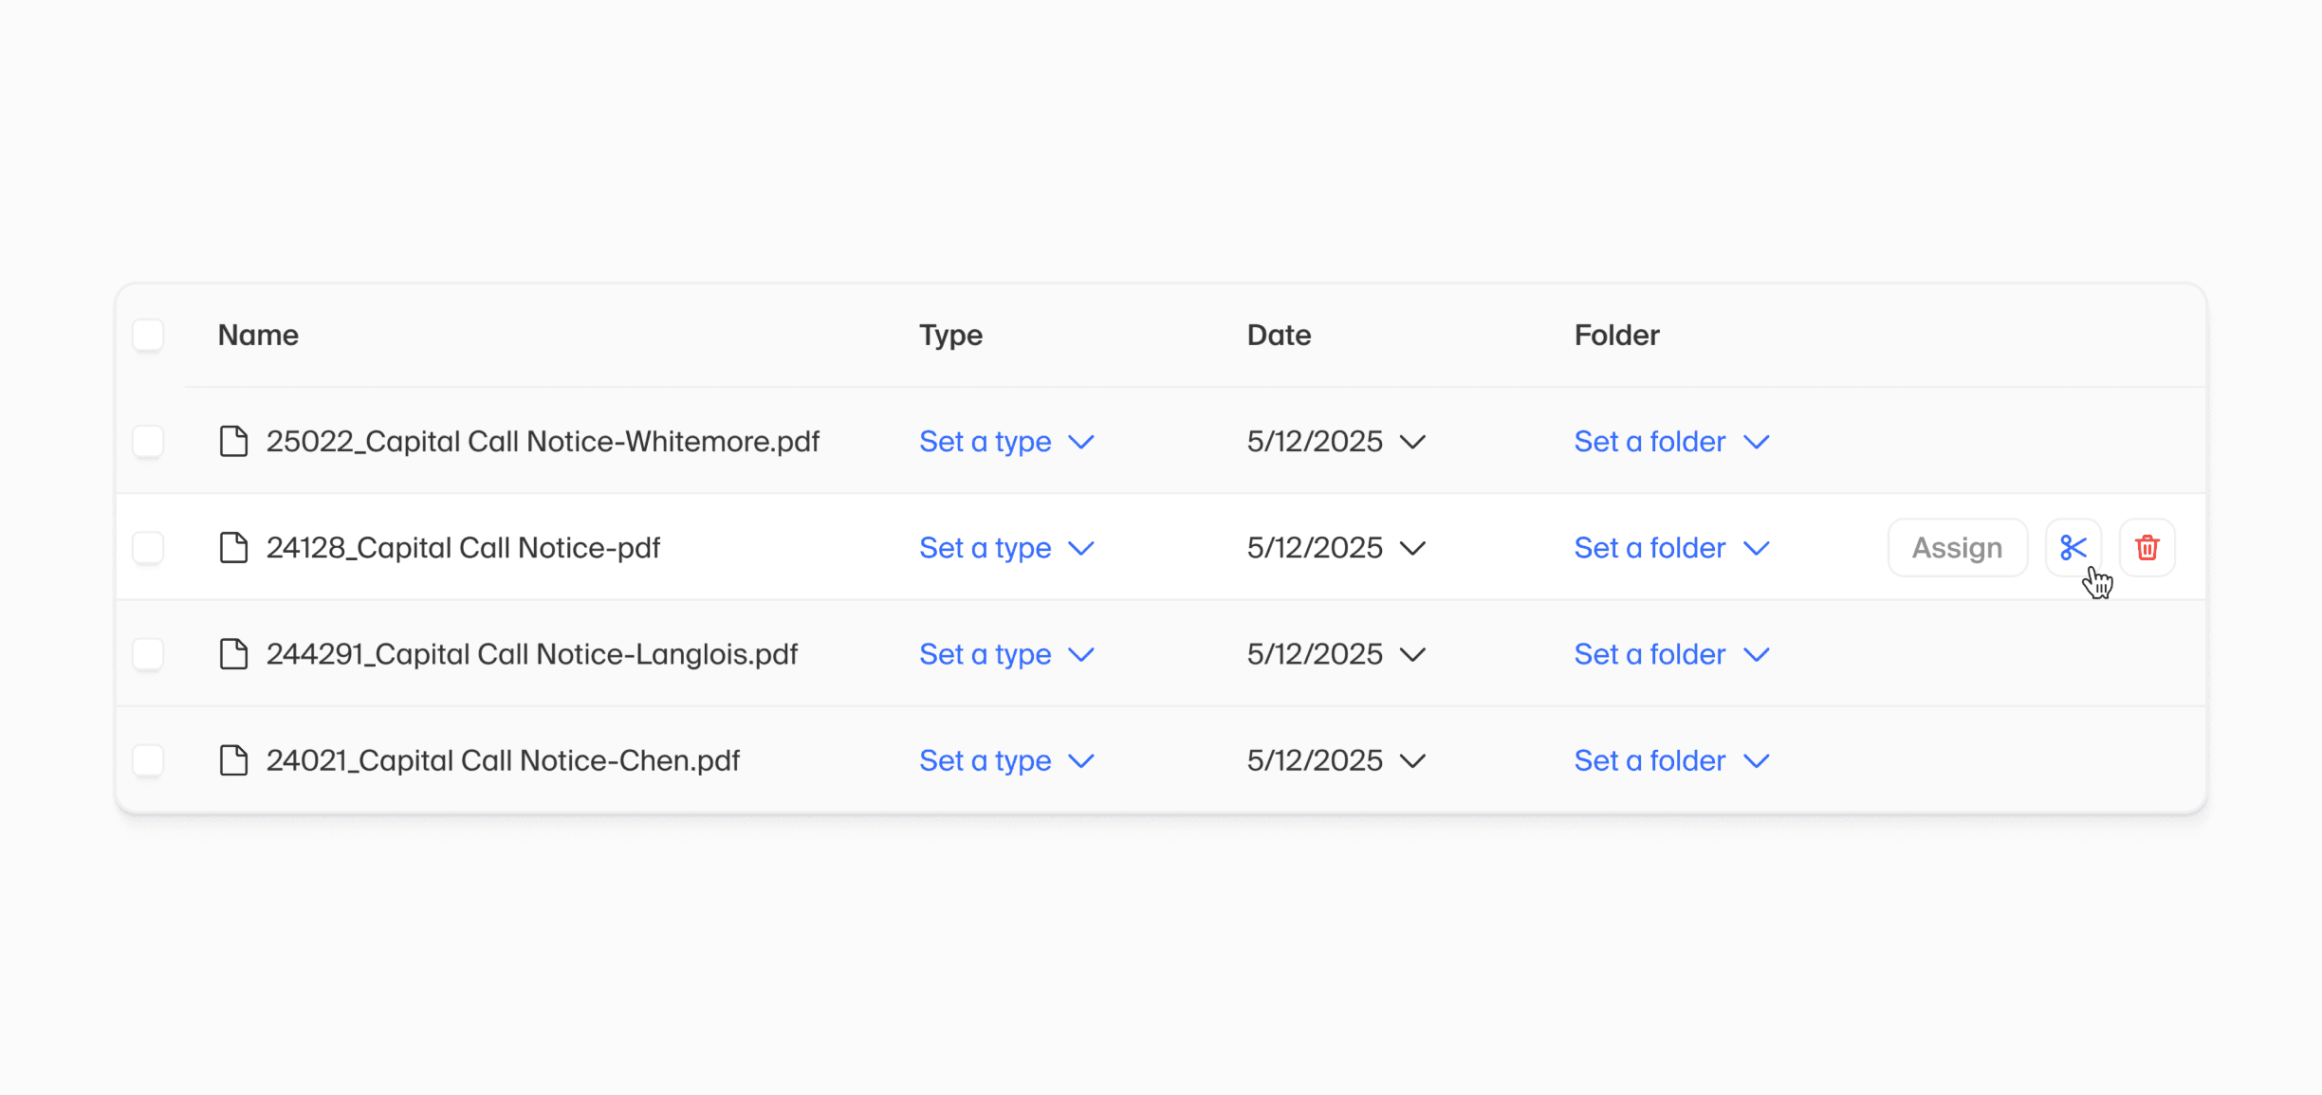Open Set a folder dropdown for Langlois file
The height and width of the screenshot is (1095, 2322).
pos(1670,654)
